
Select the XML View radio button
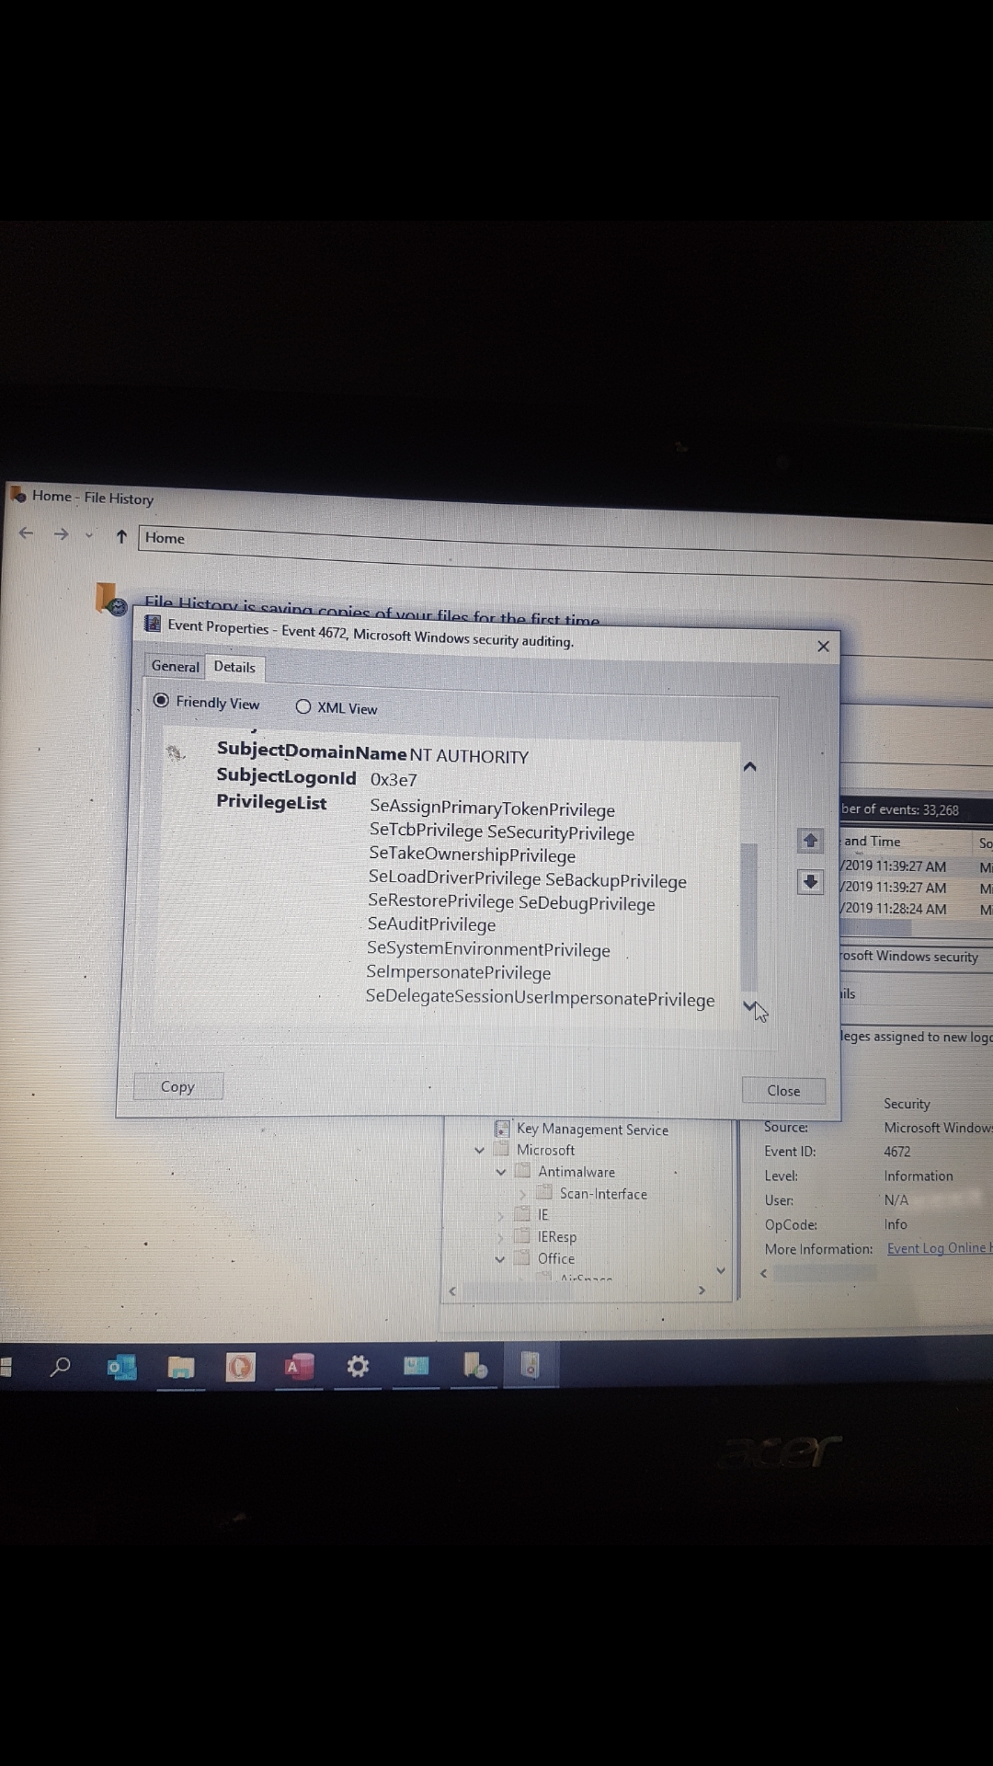pos(303,706)
